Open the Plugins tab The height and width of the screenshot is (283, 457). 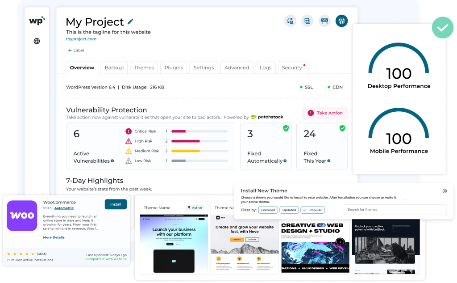point(174,68)
